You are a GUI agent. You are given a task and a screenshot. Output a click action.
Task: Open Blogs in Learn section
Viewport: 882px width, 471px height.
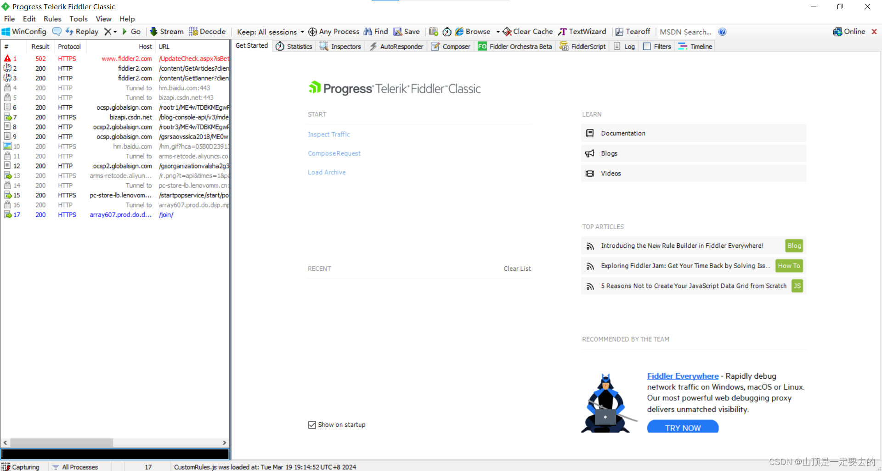(693, 153)
